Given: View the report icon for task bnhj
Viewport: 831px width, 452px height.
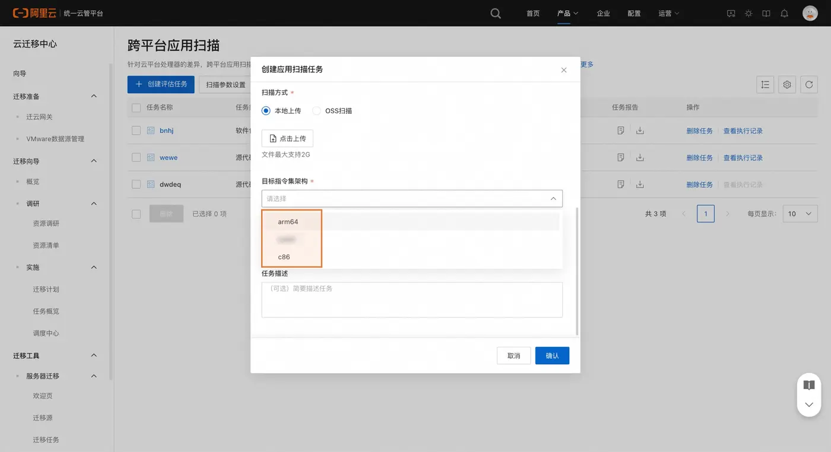Looking at the screenshot, I should (621, 130).
